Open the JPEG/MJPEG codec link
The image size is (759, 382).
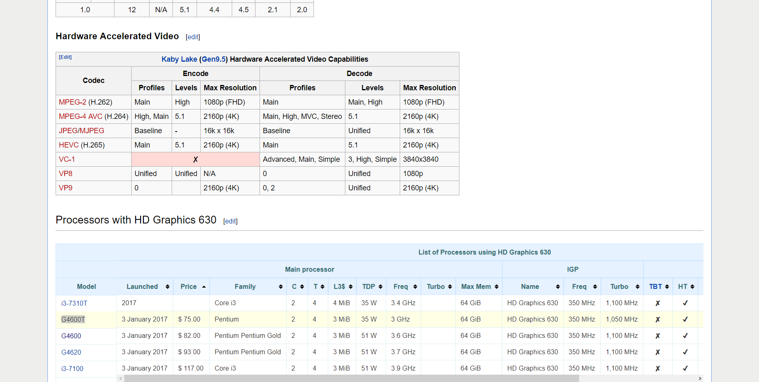click(x=81, y=131)
